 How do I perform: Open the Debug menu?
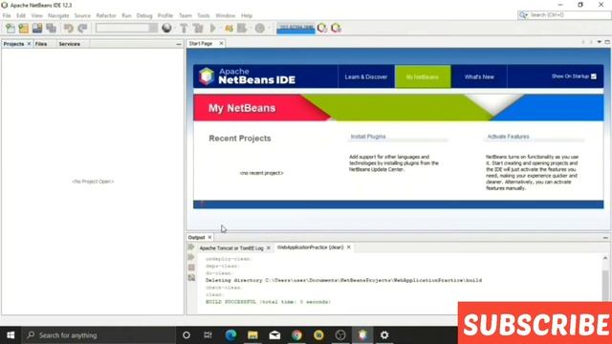pyautogui.click(x=144, y=15)
